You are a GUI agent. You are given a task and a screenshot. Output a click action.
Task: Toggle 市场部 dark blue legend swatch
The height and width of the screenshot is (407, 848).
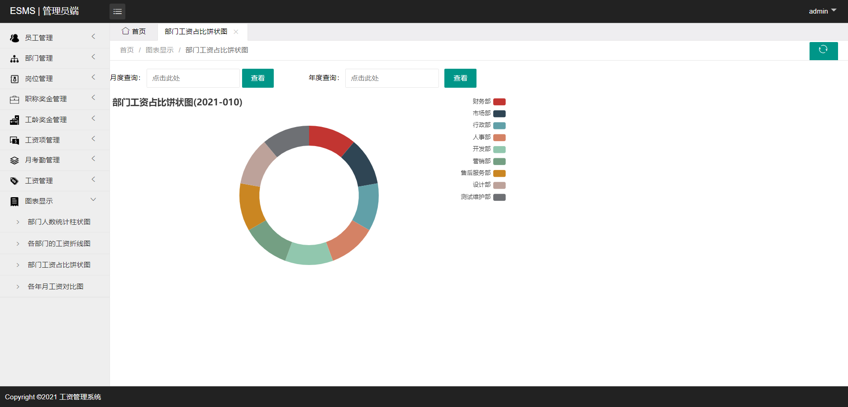(500, 114)
